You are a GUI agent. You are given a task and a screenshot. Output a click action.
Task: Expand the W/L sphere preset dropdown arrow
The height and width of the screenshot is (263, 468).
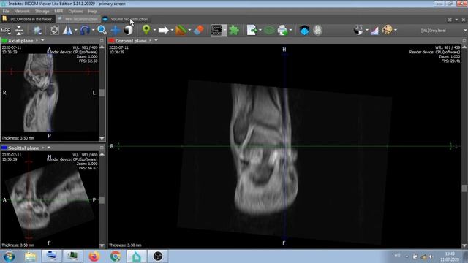(367, 30)
